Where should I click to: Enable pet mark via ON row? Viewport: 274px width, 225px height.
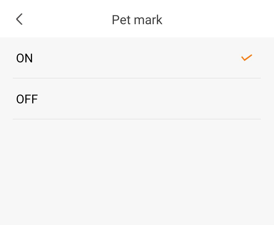[x=136, y=58]
